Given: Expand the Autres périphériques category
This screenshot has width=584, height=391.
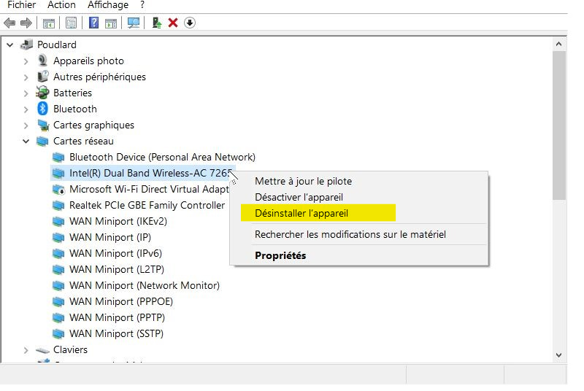Looking at the screenshot, I should point(26,77).
